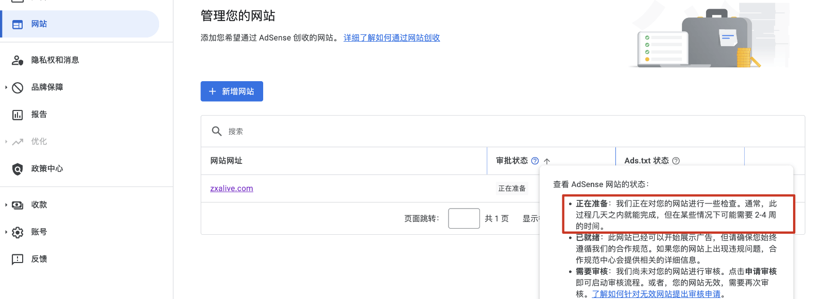Image resolution: width=824 pixels, height=299 pixels.
Task: Click the plus icon on 新增网站 button
Action: (x=212, y=91)
